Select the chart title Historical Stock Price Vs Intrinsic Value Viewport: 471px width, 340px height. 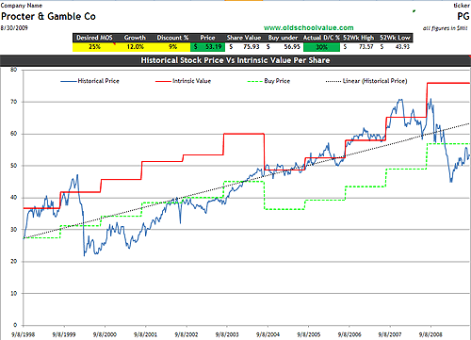(x=235, y=60)
